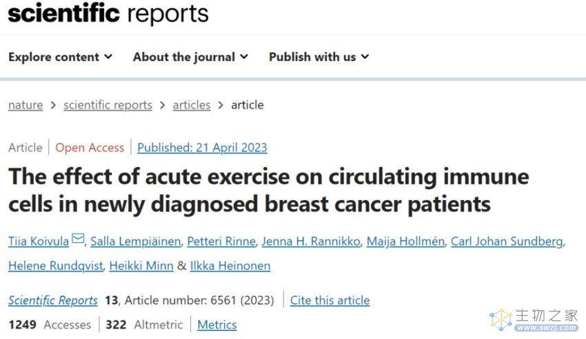
Task: View author Maija Hollmén details
Action: [405, 241]
